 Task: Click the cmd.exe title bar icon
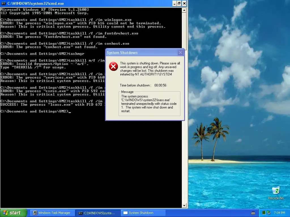coord(3,3)
